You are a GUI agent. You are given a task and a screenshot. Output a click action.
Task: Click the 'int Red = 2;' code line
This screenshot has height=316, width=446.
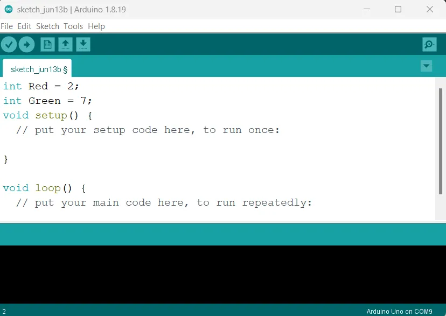pyautogui.click(x=41, y=86)
